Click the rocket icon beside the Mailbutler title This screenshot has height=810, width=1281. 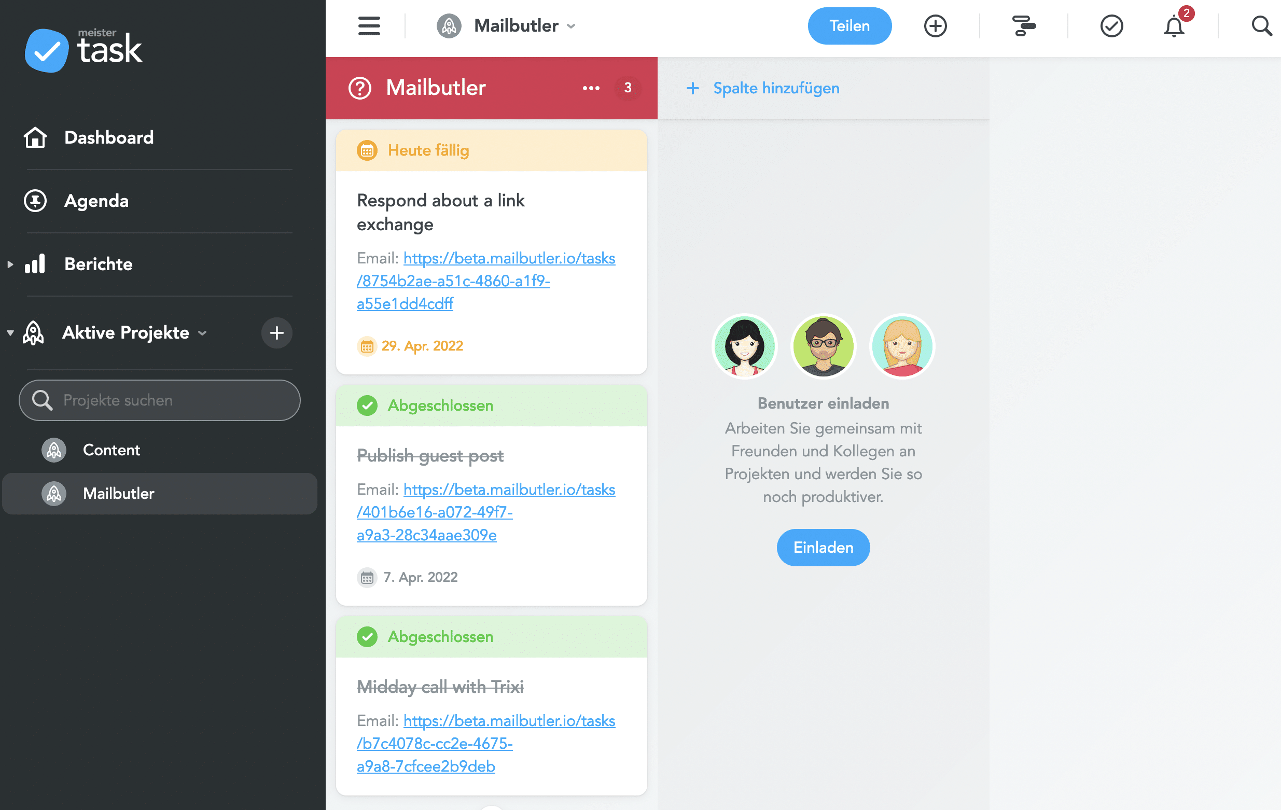[x=449, y=25]
